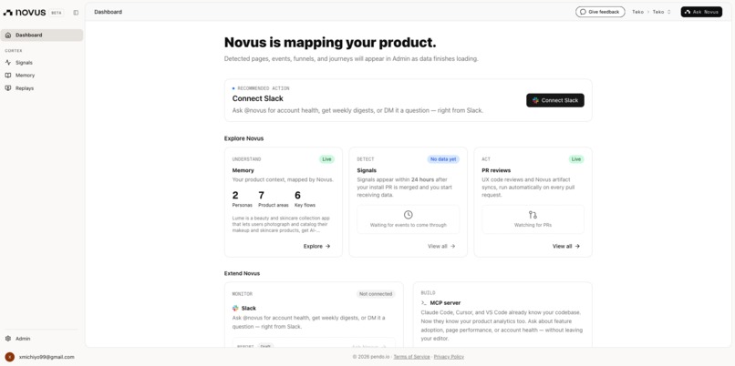Click the 7 Product areas stat

[x=274, y=198]
